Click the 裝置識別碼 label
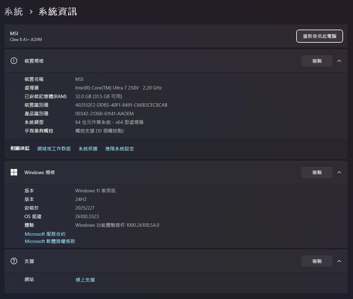 [36, 105]
